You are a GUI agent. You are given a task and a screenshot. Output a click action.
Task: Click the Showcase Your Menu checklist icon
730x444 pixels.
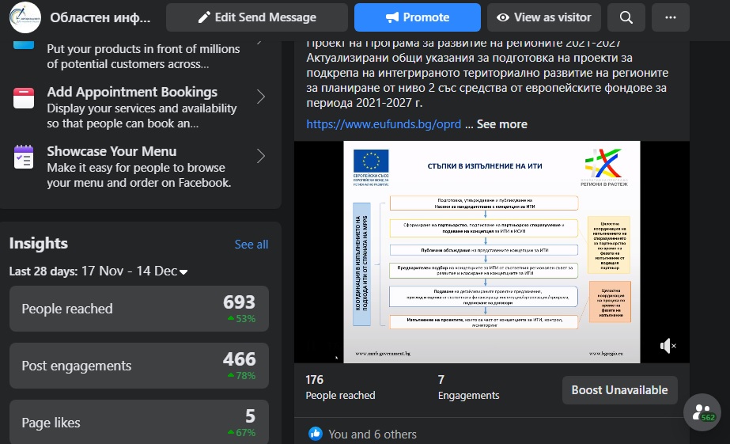[x=24, y=157]
